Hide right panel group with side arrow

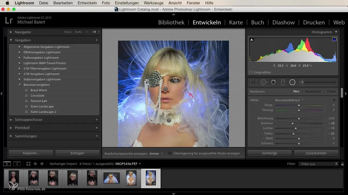346,93
